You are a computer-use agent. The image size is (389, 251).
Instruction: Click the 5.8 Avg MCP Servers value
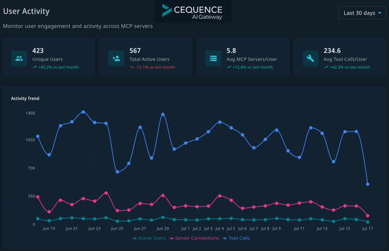click(x=231, y=51)
